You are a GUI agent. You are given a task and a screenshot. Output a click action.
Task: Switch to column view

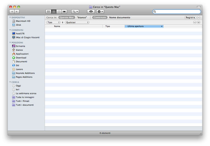pyautogui.click(x=59, y=11)
